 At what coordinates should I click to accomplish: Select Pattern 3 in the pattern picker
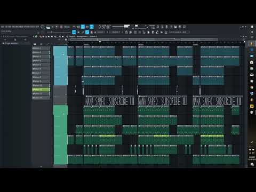[41, 57]
